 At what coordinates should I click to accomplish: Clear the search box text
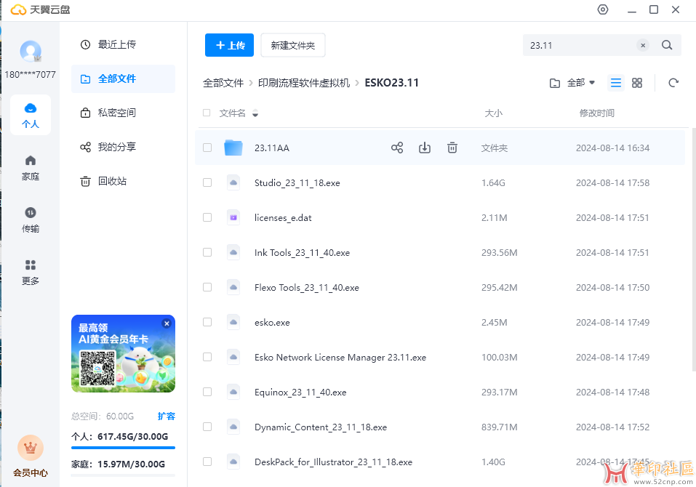(x=643, y=45)
